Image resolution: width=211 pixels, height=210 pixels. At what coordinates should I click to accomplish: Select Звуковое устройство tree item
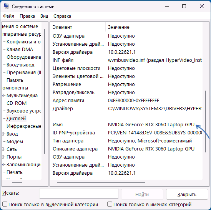click(24, 111)
